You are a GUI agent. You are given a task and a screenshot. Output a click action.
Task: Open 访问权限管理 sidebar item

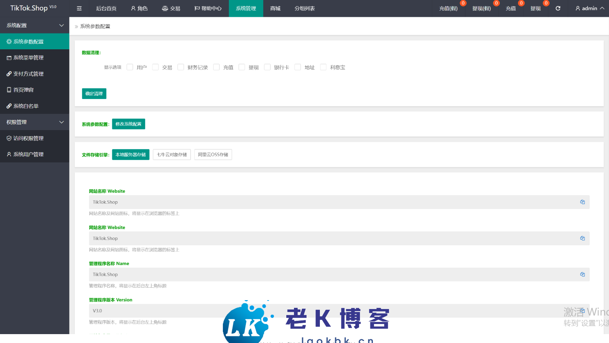[28, 139]
